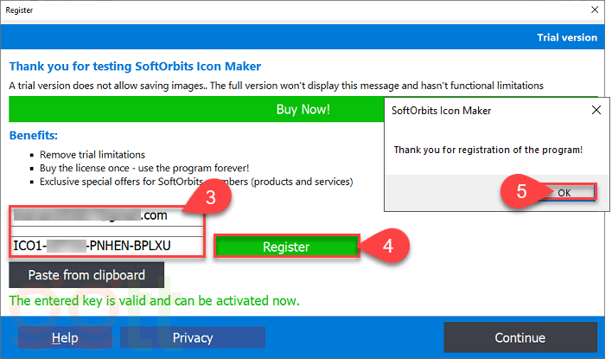Image resolution: width=612 pixels, height=359 pixels.
Task: Click the email address input field
Action: pyautogui.click(x=108, y=216)
